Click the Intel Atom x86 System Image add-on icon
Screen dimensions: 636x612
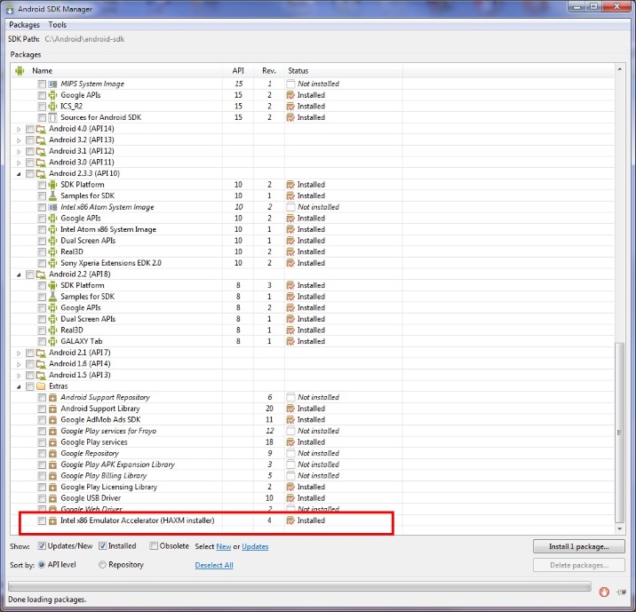point(52,229)
